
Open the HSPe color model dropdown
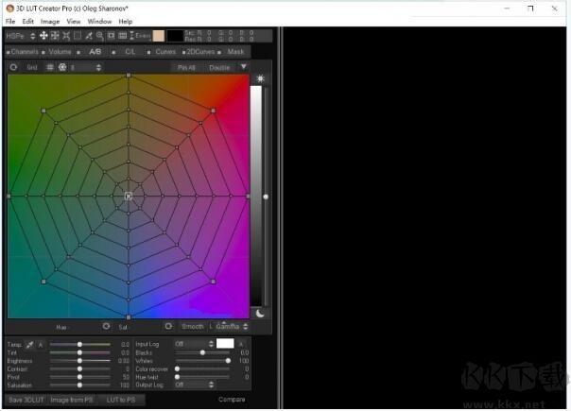click(19, 36)
